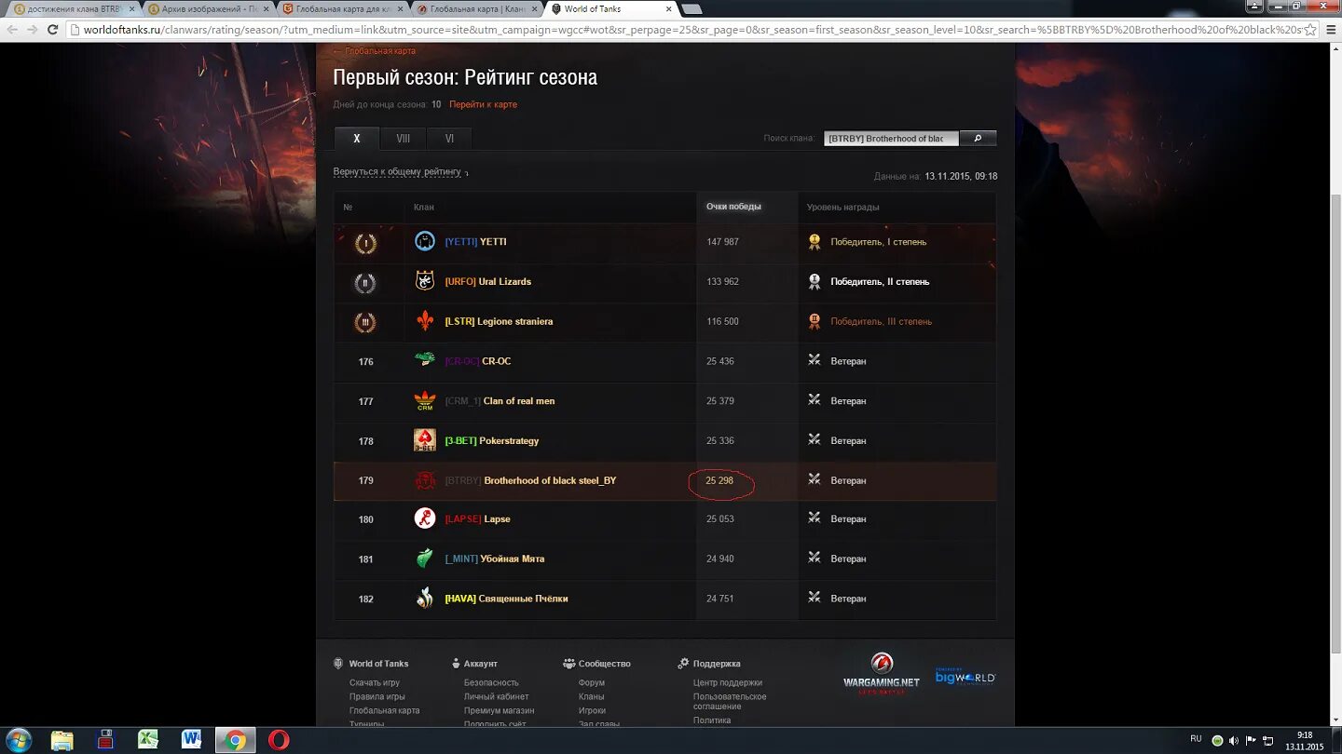This screenshot has height=754, width=1342.
Task: Click the YETTI clan emblem icon
Action: [x=425, y=241]
